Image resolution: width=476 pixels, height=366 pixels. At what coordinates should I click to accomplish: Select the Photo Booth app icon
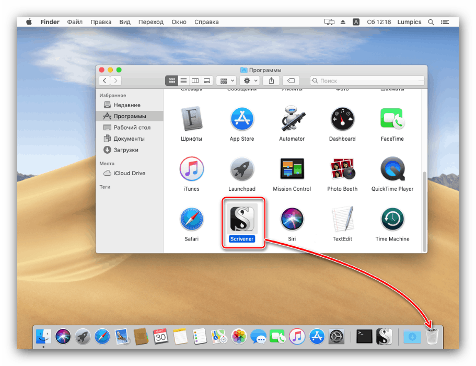tap(342, 168)
